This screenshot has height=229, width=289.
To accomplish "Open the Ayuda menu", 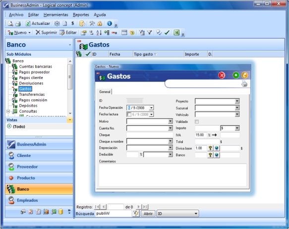I will (100, 14).
